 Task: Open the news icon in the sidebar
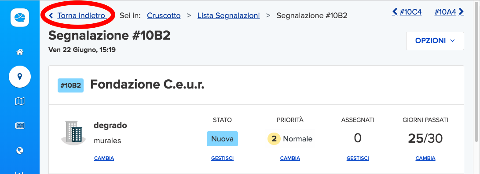tap(20, 126)
